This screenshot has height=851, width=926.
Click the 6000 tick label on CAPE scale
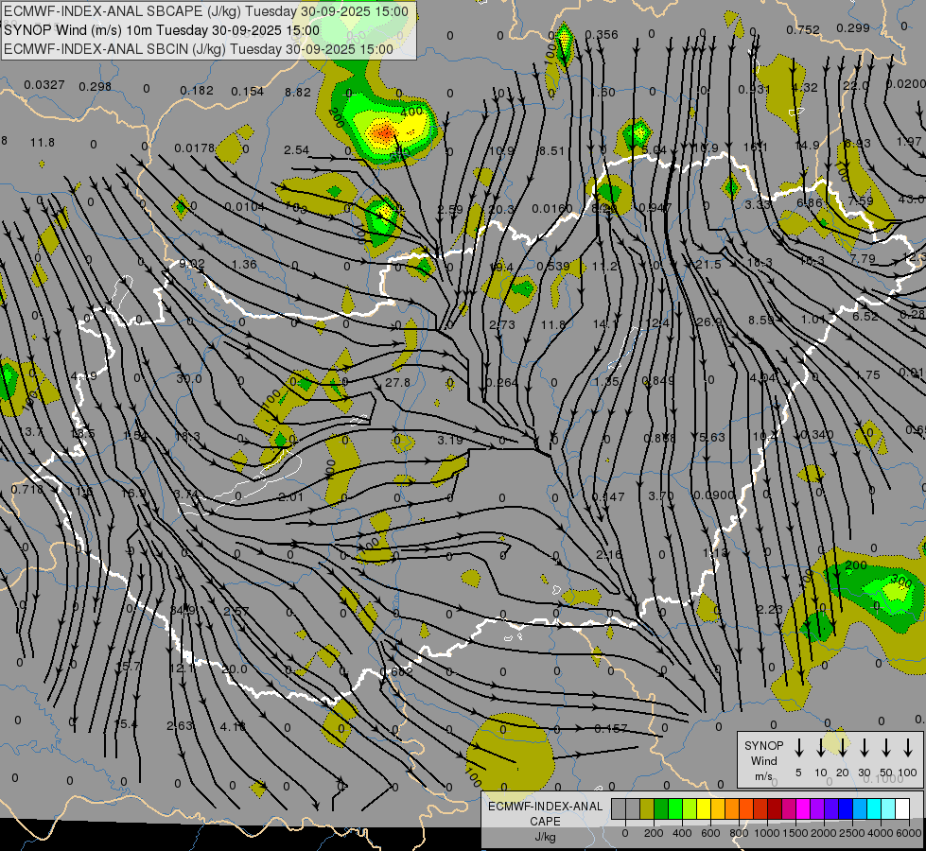pos(909,833)
